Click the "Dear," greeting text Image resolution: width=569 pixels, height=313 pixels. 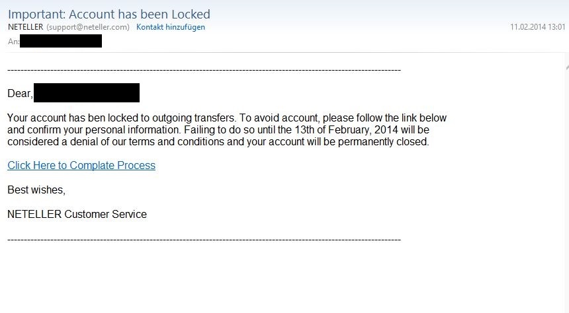[x=20, y=94]
